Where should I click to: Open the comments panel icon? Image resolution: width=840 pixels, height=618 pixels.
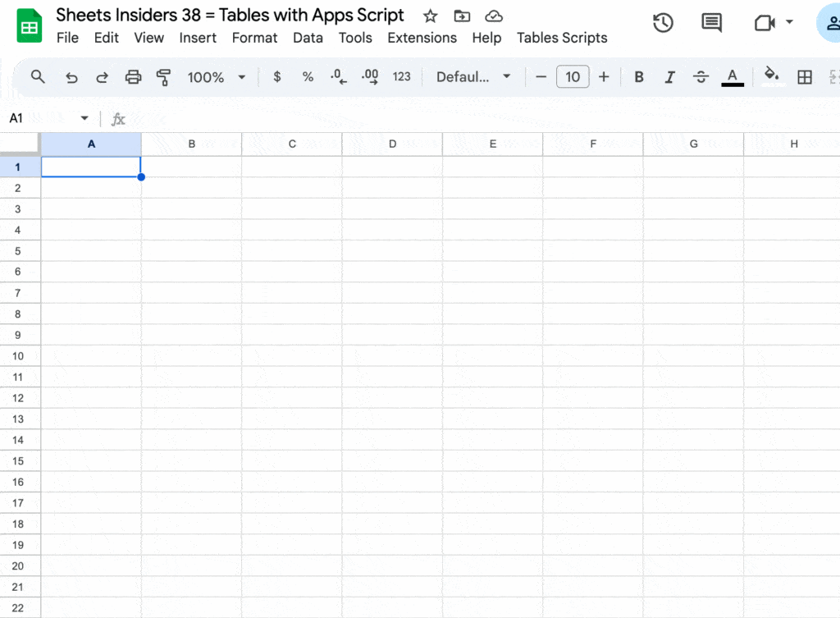pyautogui.click(x=712, y=23)
